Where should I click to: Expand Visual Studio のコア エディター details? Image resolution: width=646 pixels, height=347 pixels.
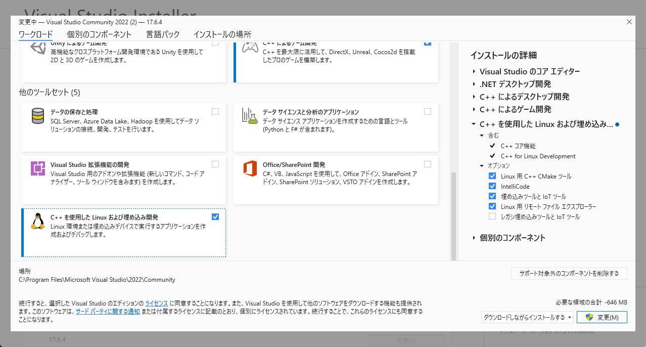(x=474, y=71)
